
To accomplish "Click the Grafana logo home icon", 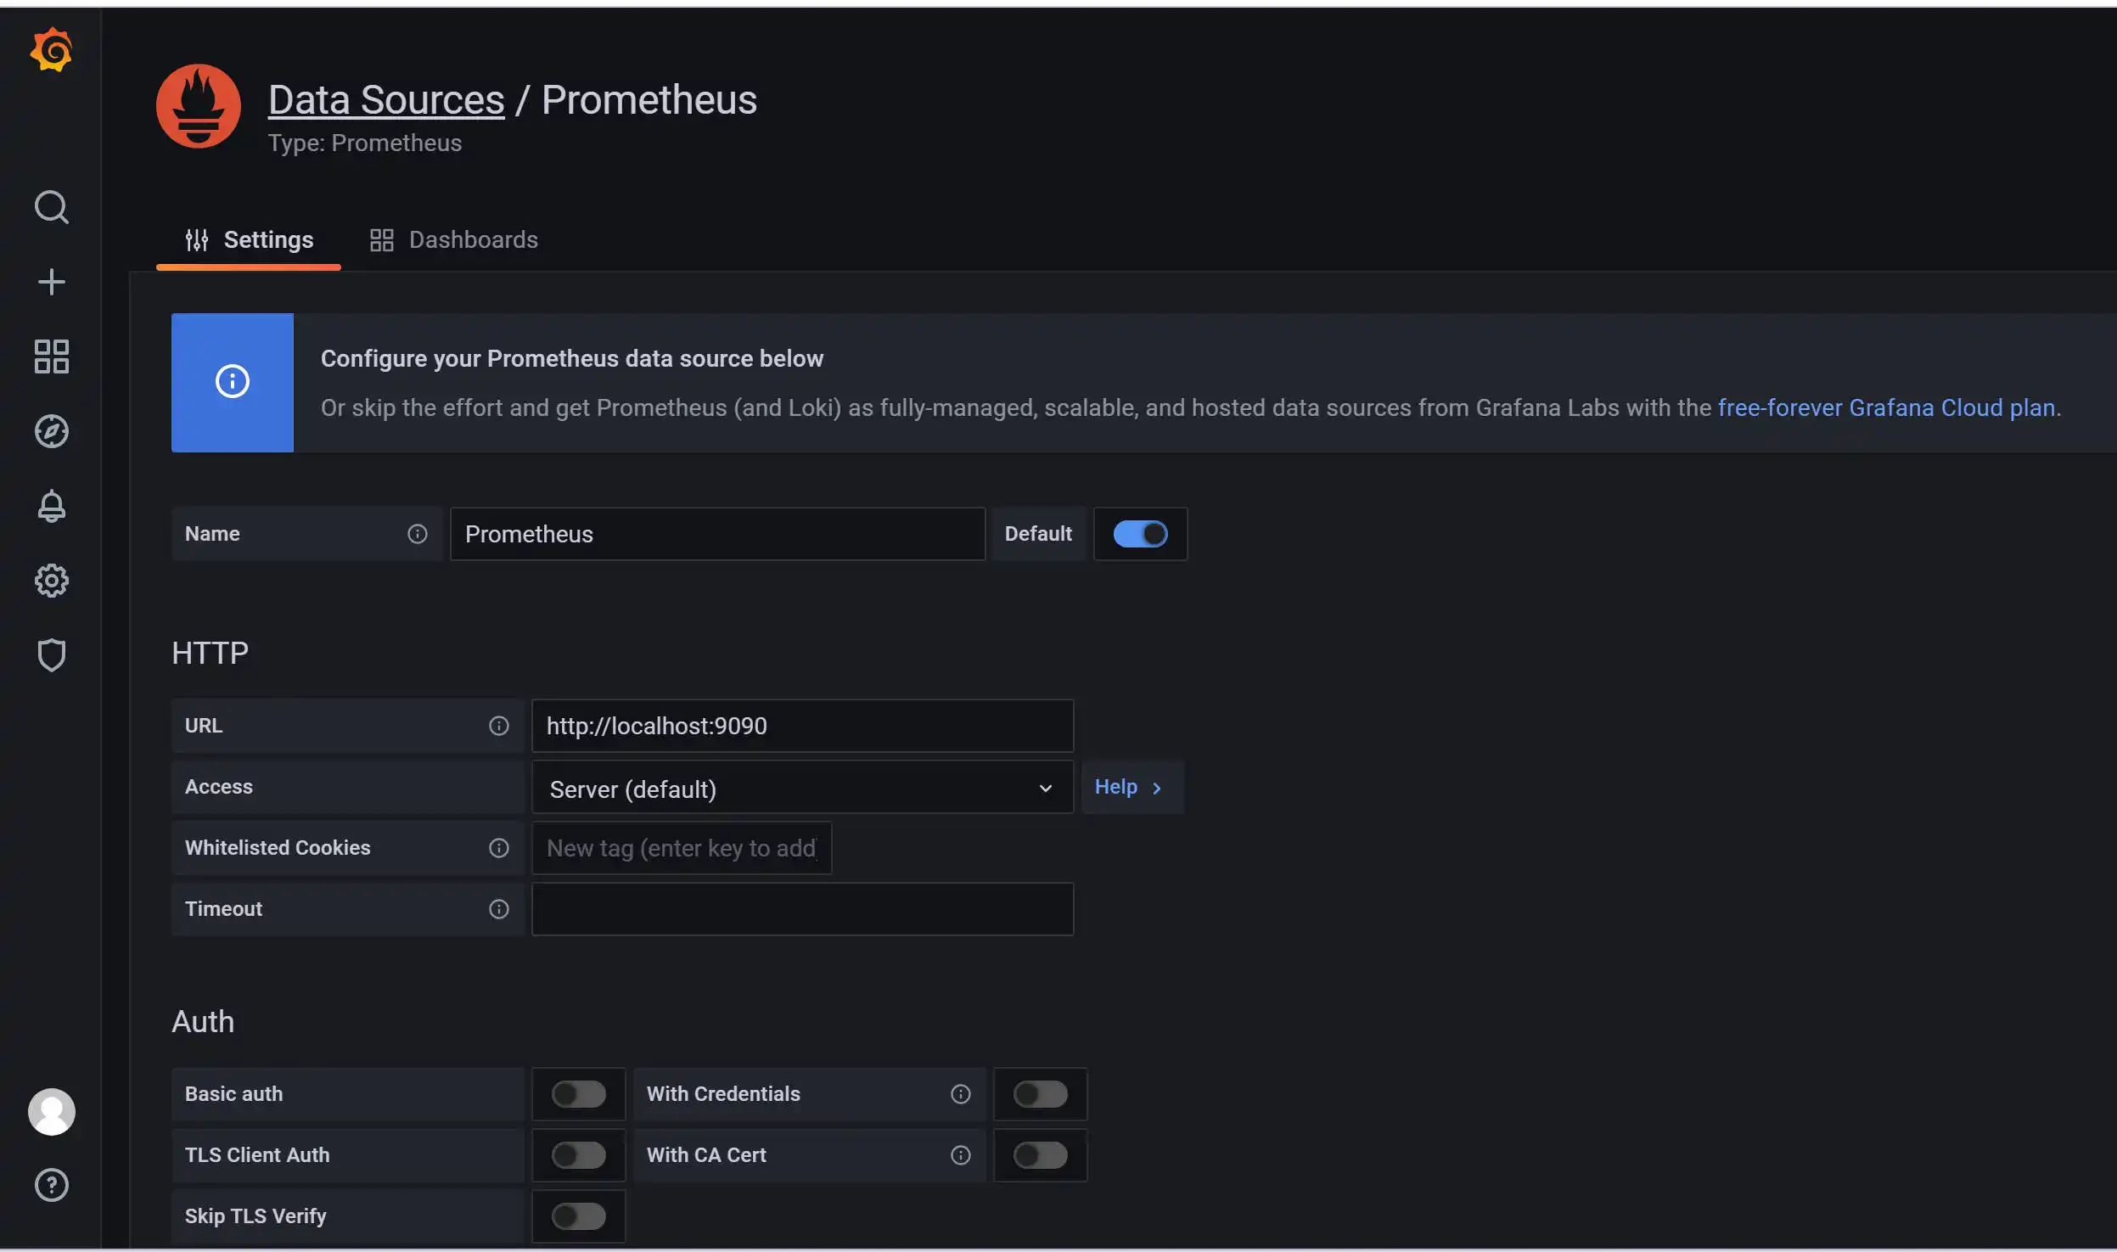I will point(51,51).
